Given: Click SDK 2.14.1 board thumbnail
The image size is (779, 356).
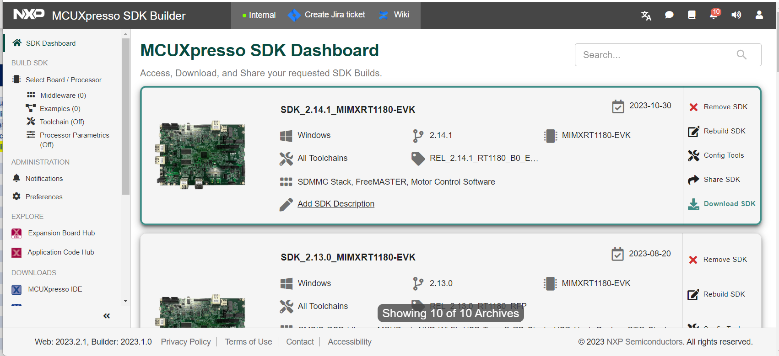Looking at the screenshot, I should (x=201, y=155).
